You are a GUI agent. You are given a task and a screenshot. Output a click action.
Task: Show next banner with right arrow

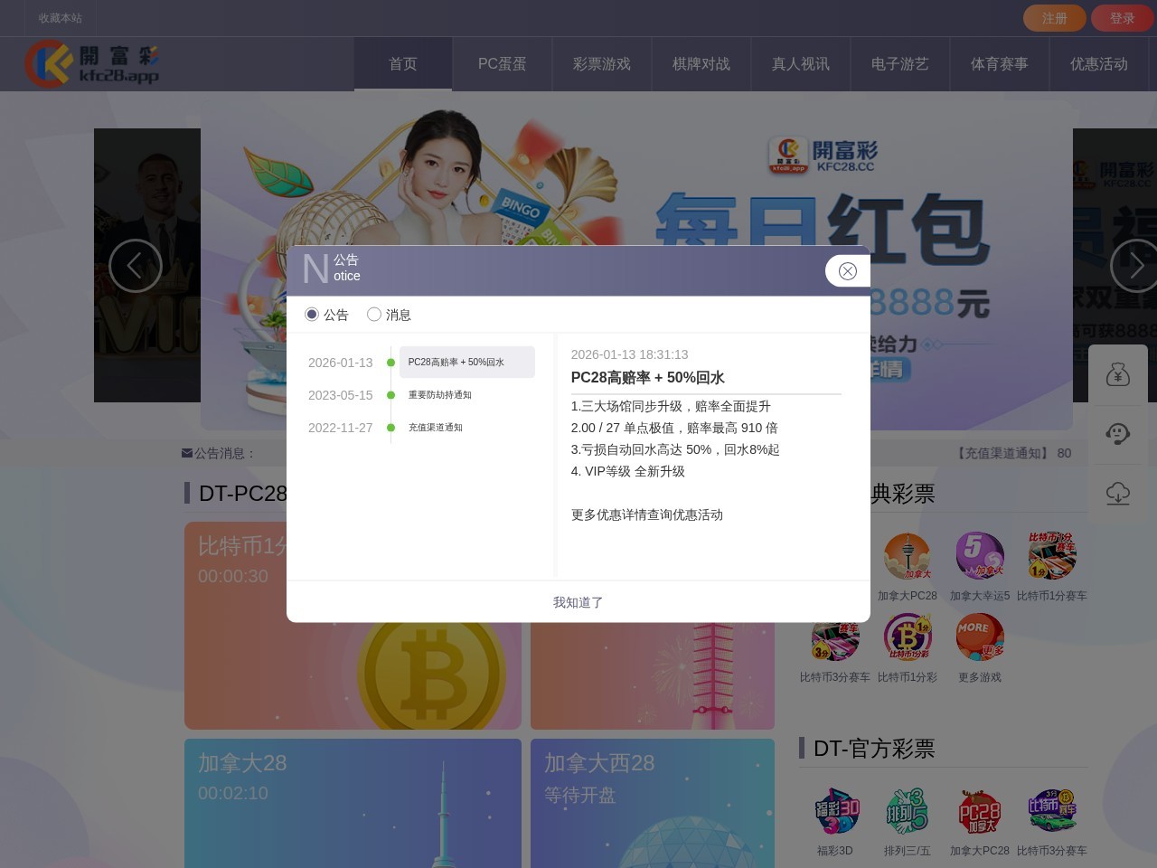click(x=1135, y=266)
